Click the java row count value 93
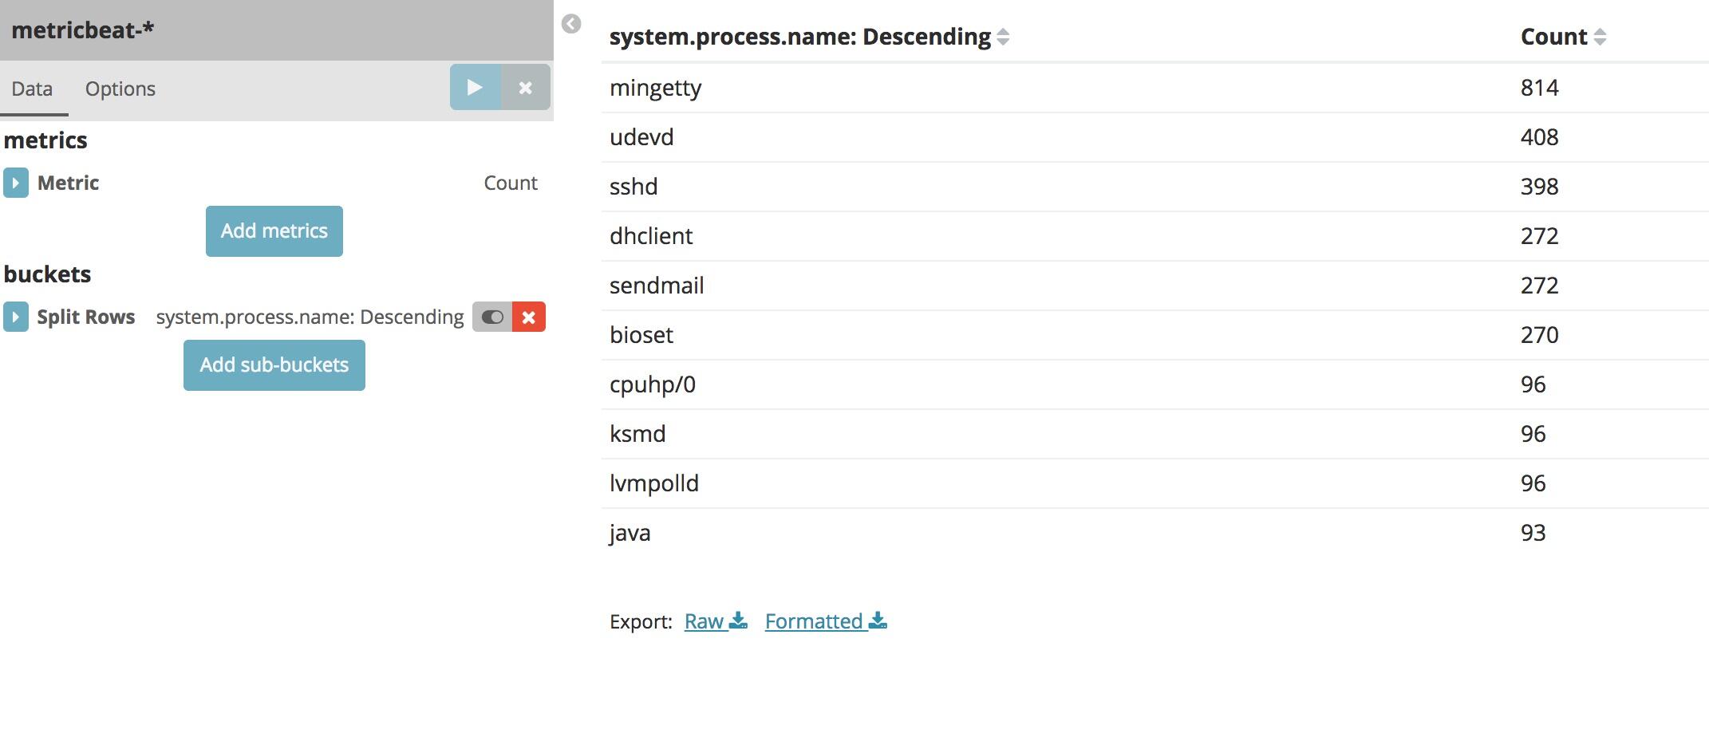1709x737 pixels. click(x=1533, y=533)
